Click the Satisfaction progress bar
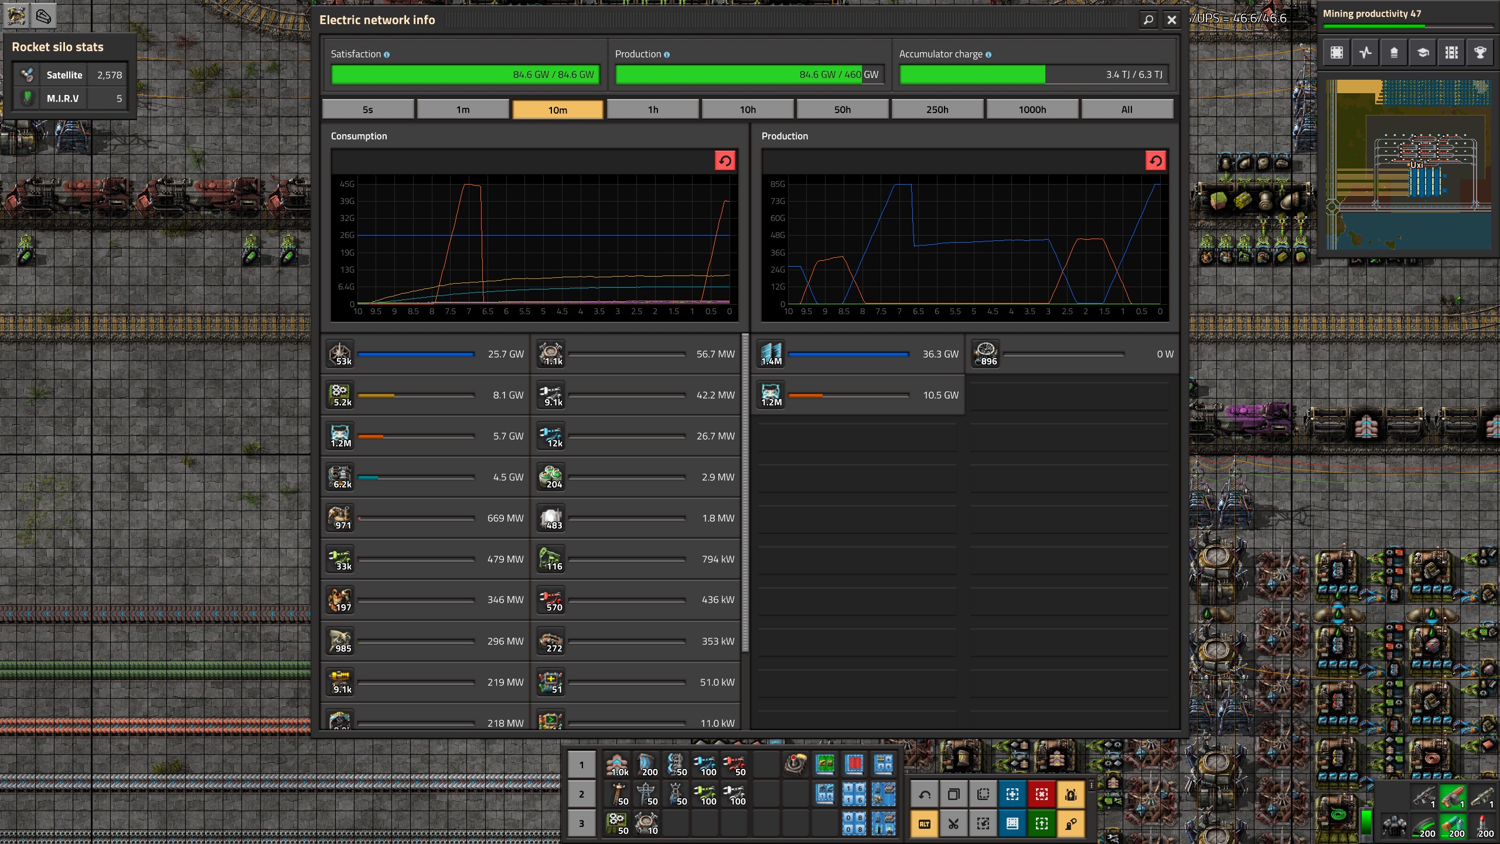Viewport: 1500px width, 844px height. [x=465, y=74]
